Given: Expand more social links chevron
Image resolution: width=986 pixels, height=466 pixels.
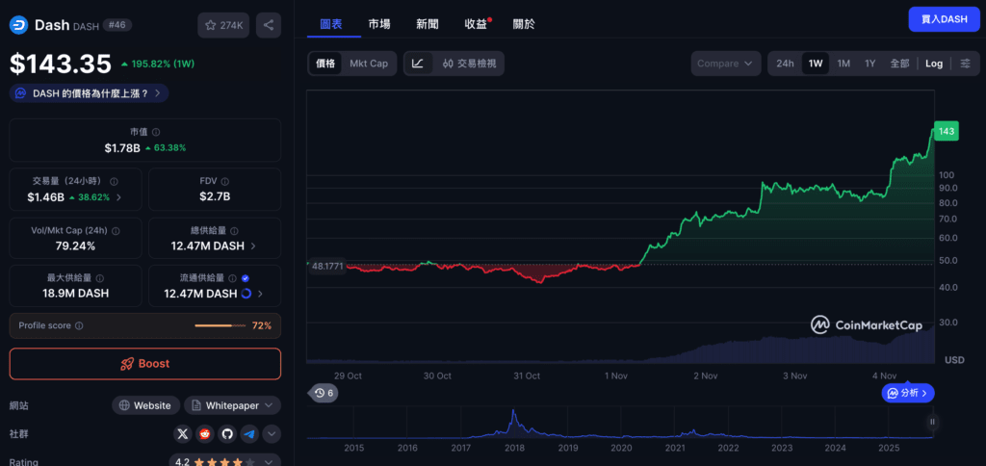Looking at the screenshot, I should tap(272, 434).
